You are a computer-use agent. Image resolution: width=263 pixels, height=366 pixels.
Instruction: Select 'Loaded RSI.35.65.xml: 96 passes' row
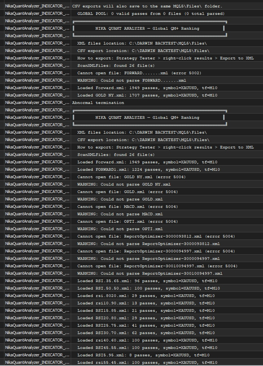(x=131, y=281)
